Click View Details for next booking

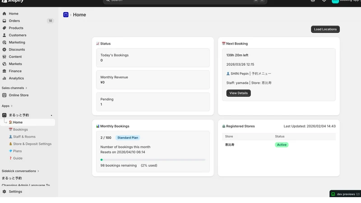(239, 93)
